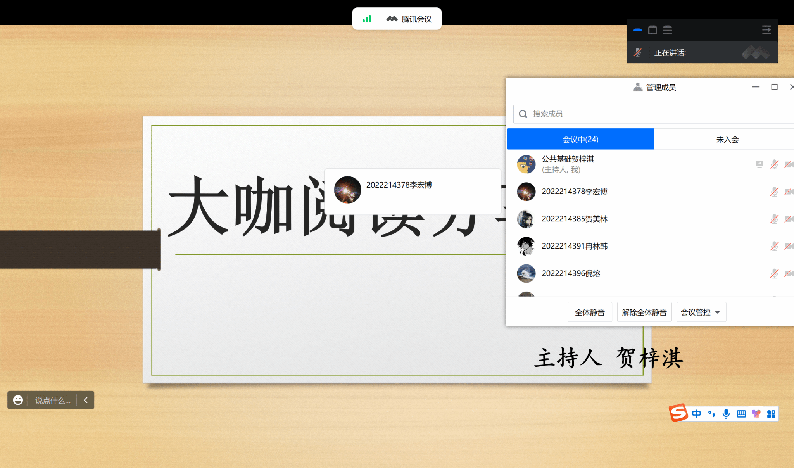This screenshot has width=794, height=468.
Task: Click screen-share icon on host 公共基础贺梓淇 row
Action: (x=759, y=164)
